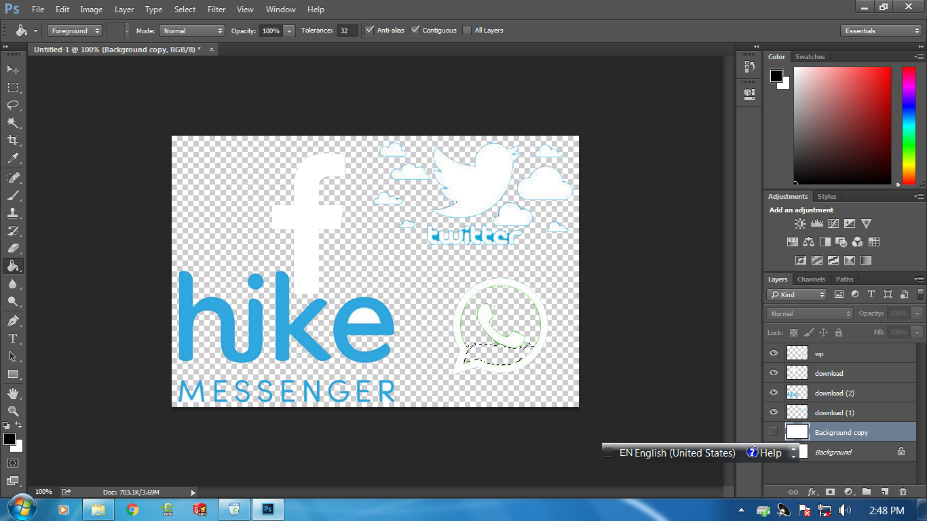Image resolution: width=927 pixels, height=521 pixels.
Task: Open the Filter menu
Action: click(x=216, y=9)
